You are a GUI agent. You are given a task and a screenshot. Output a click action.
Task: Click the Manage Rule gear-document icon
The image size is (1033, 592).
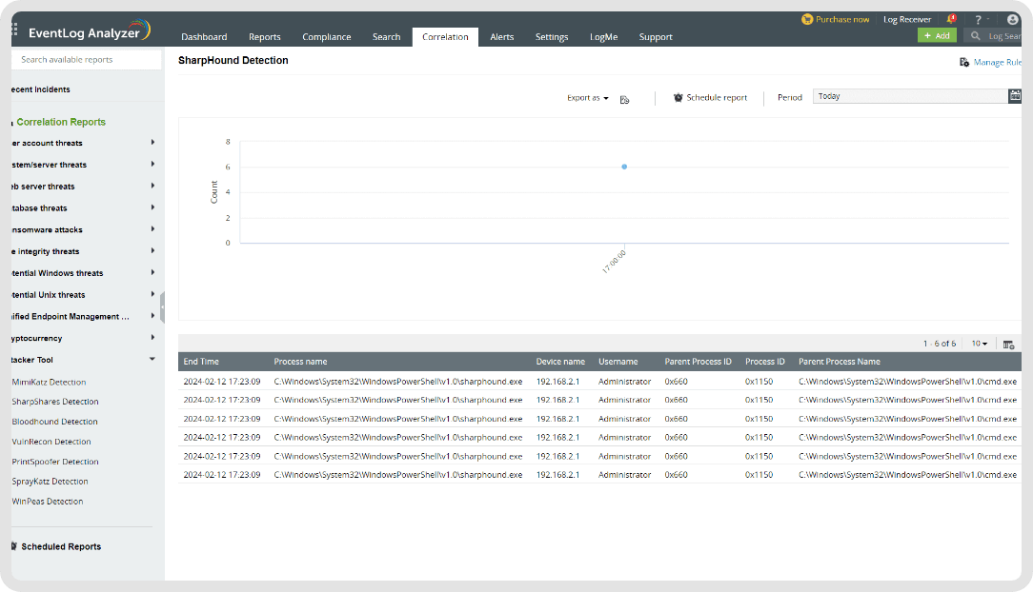[x=964, y=62]
